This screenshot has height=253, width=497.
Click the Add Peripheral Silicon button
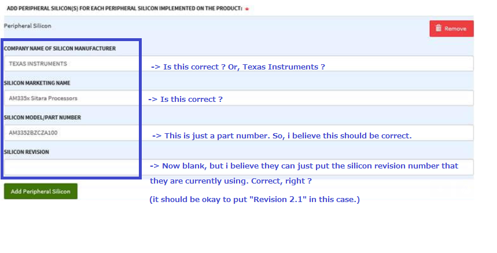(41, 192)
